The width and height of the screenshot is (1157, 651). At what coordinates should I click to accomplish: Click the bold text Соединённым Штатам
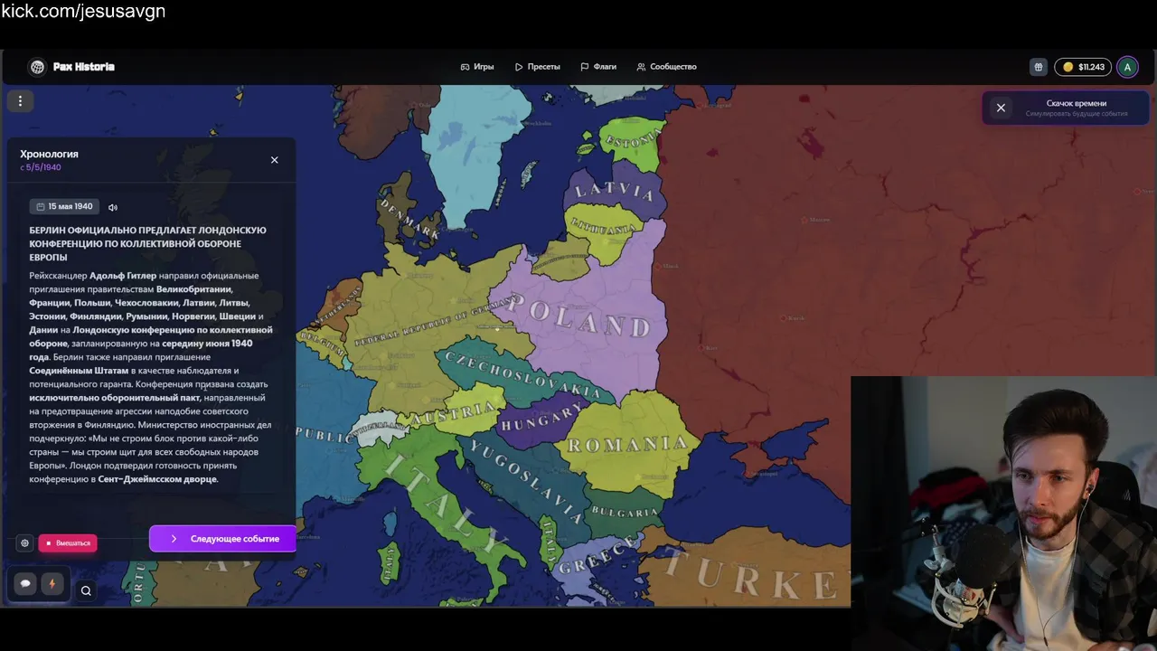(79, 371)
